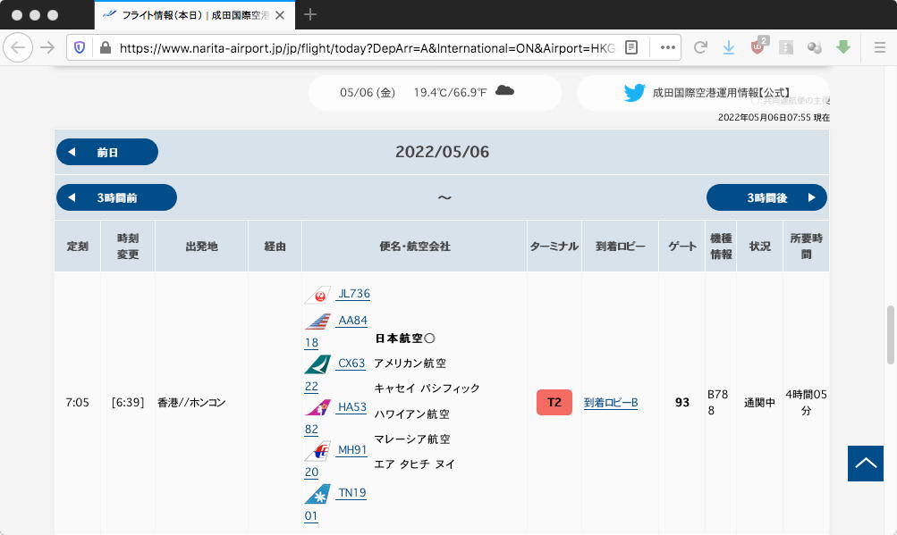The image size is (897, 535).
Task: Click the 3時間前 button
Action: click(x=116, y=197)
